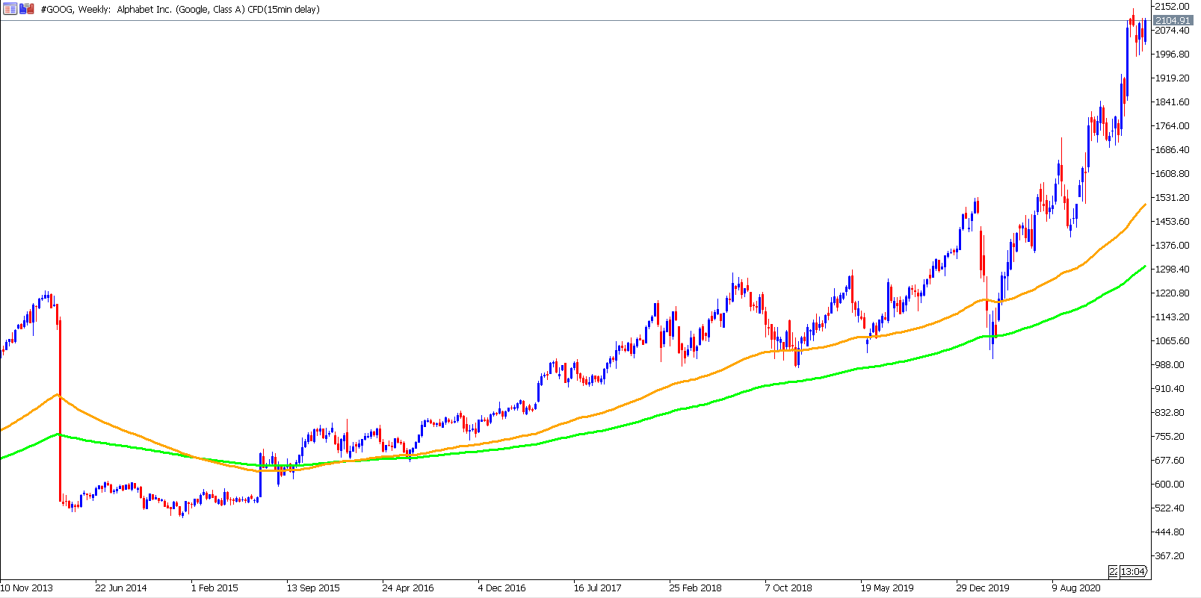Click the 13 Sep 2015 date label
This screenshot has width=1201, height=598.
point(313,588)
